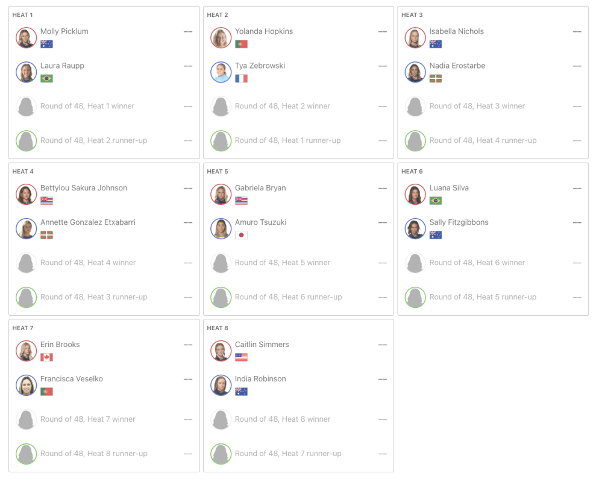This screenshot has height=482, width=599.
Task: Click the Basque flag under Nadia Erostarbe
Action: (x=436, y=78)
